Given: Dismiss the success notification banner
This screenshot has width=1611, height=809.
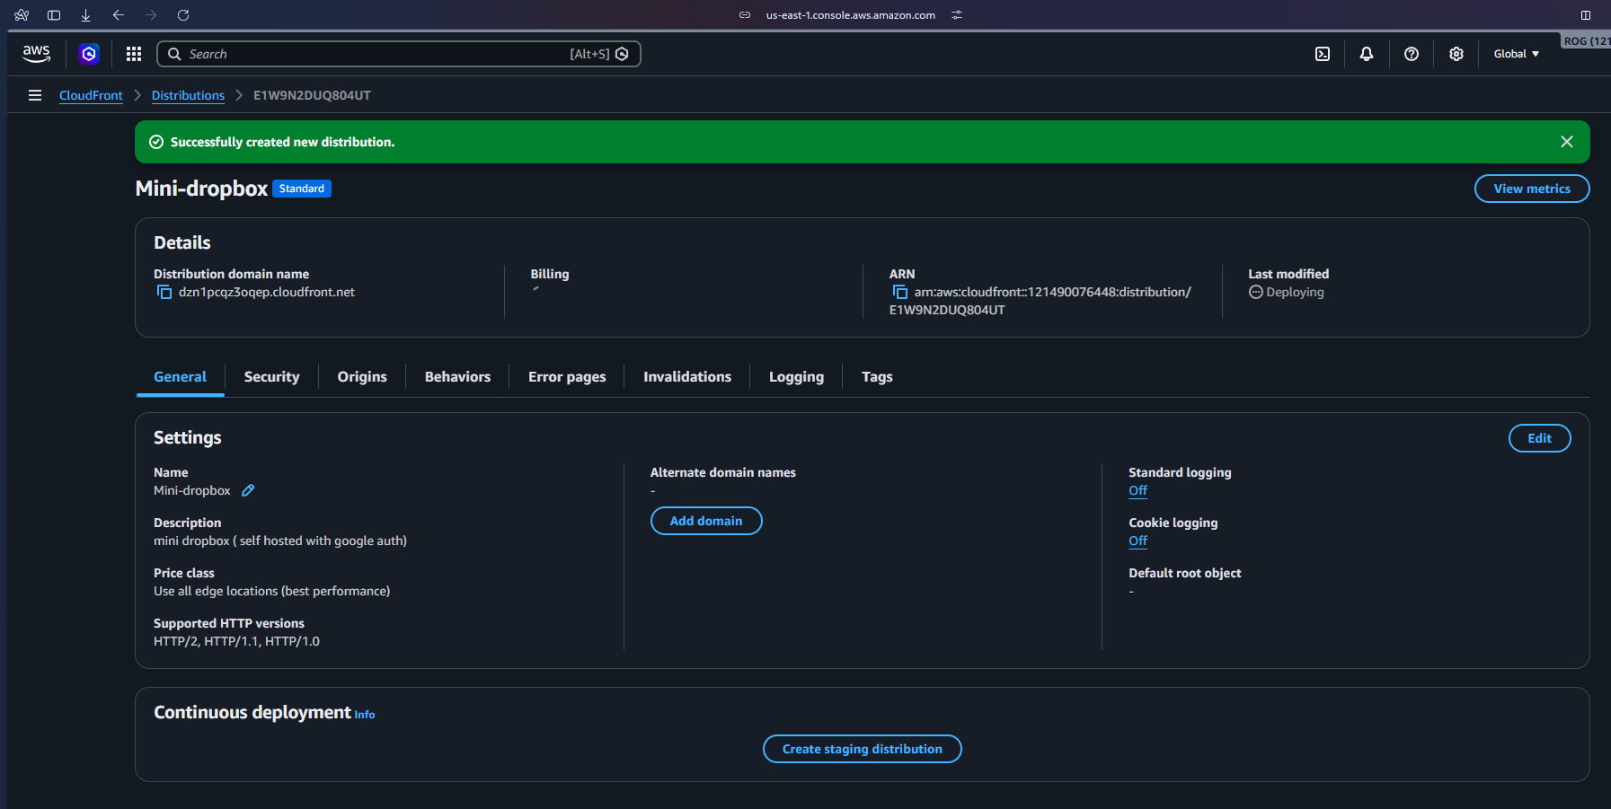Looking at the screenshot, I should pos(1567,142).
